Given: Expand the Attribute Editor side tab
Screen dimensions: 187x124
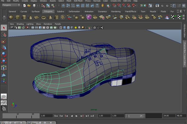Looking at the screenshot, I should pyautogui.click(x=185, y=31).
